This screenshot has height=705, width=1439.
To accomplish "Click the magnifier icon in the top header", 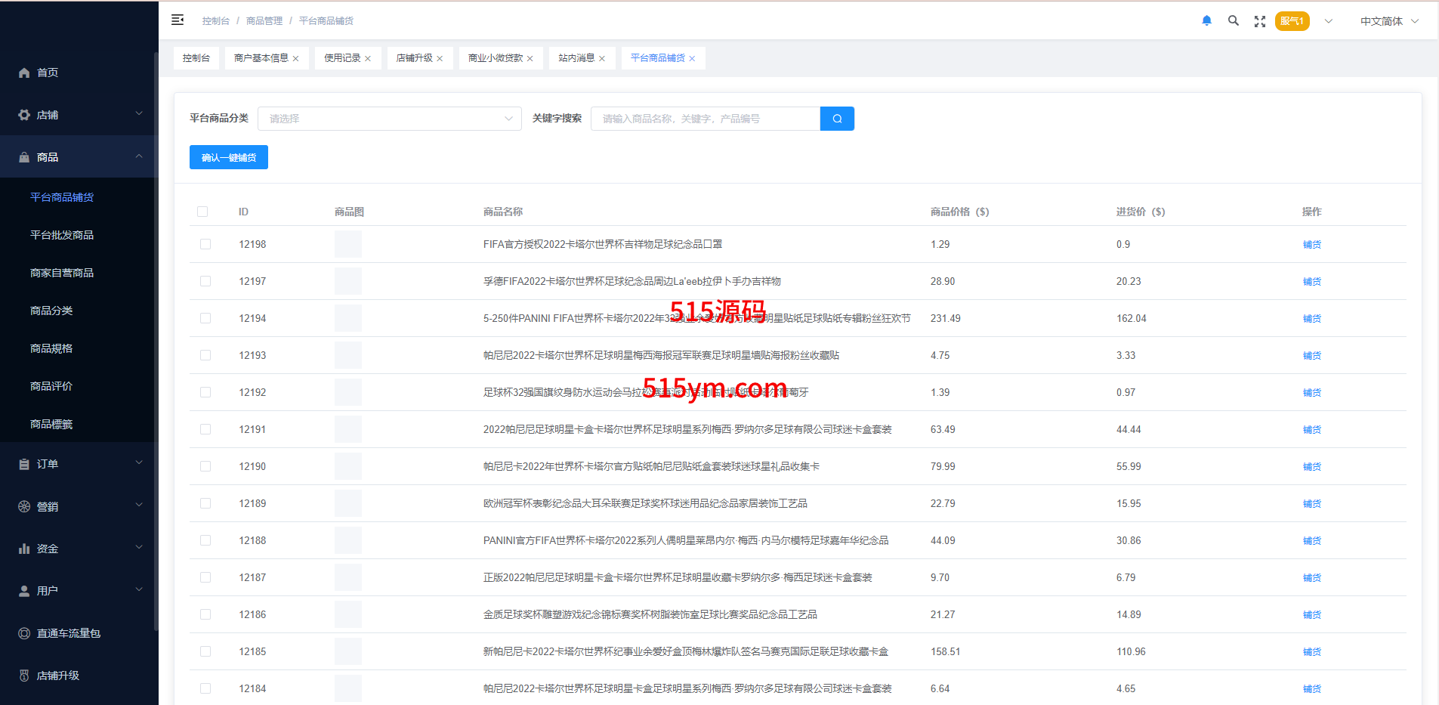I will pos(1233,21).
